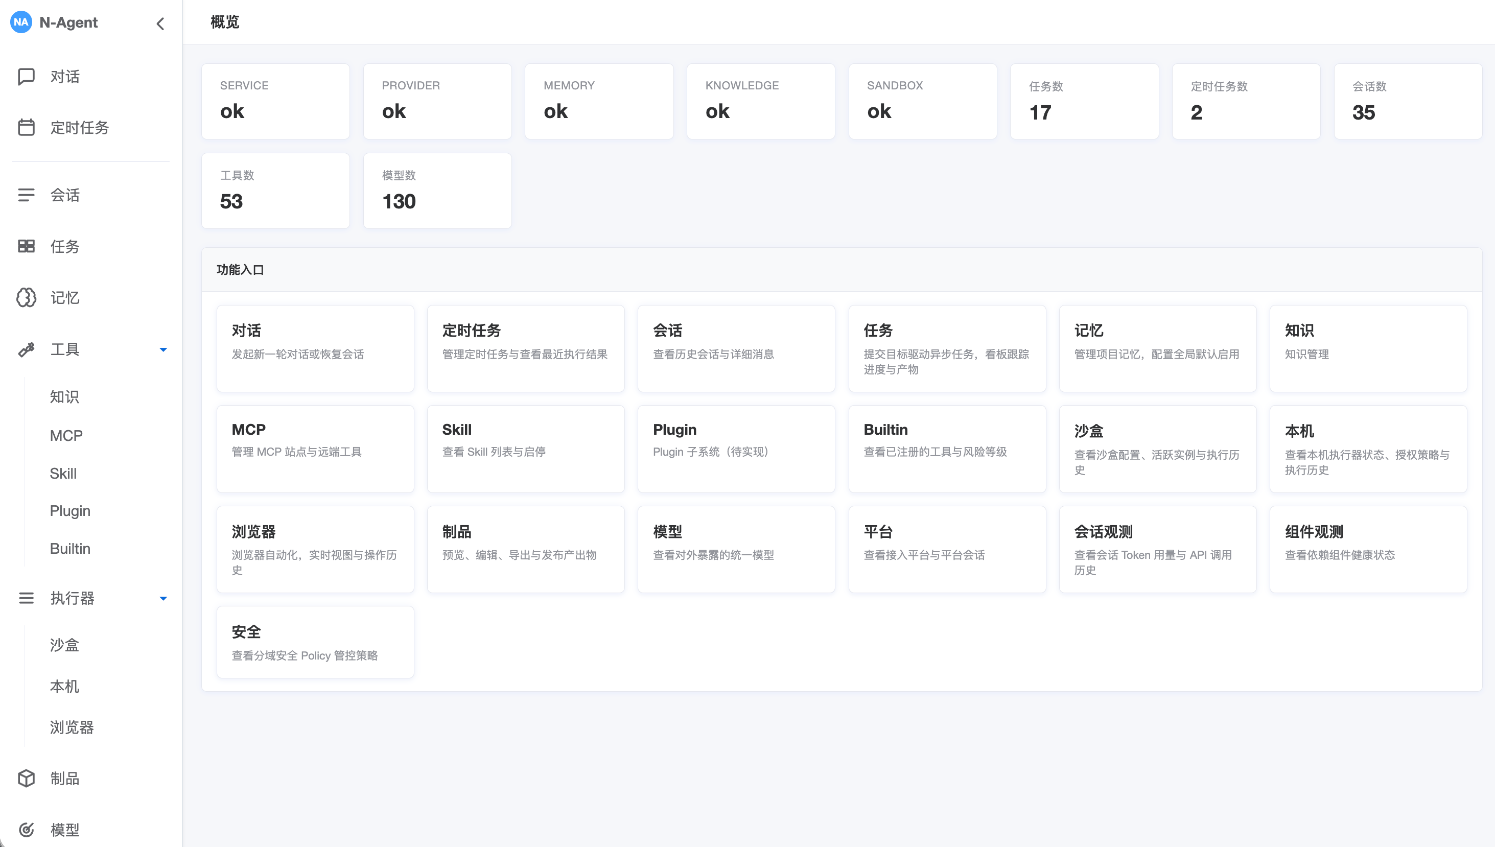Open the 会话观测 feature entry card
1495x847 pixels.
pos(1158,550)
